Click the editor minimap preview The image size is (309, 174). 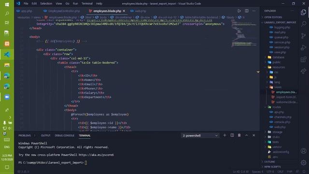(x=244, y=33)
